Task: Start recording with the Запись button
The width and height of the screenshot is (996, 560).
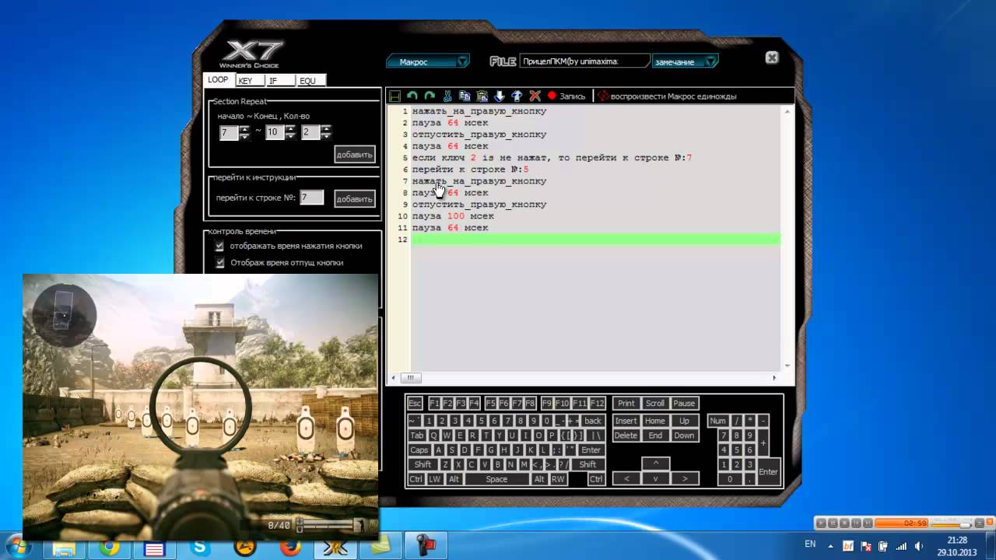Action: click(566, 96)
